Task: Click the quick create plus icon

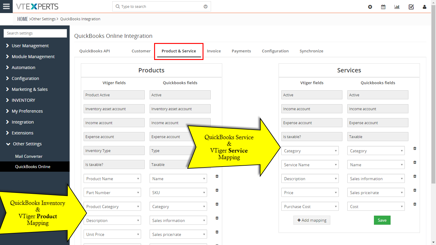Action: tap(370, 7)
